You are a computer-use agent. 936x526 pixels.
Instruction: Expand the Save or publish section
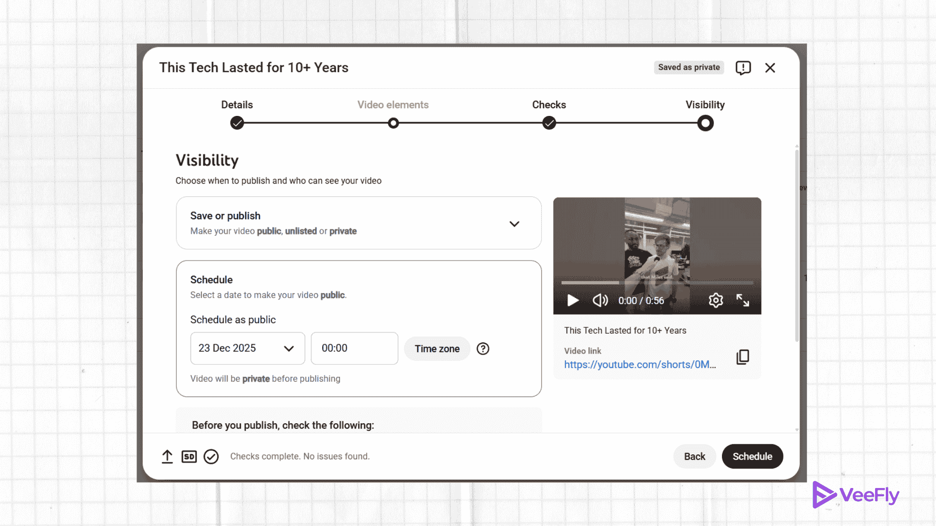pos(514,224)
